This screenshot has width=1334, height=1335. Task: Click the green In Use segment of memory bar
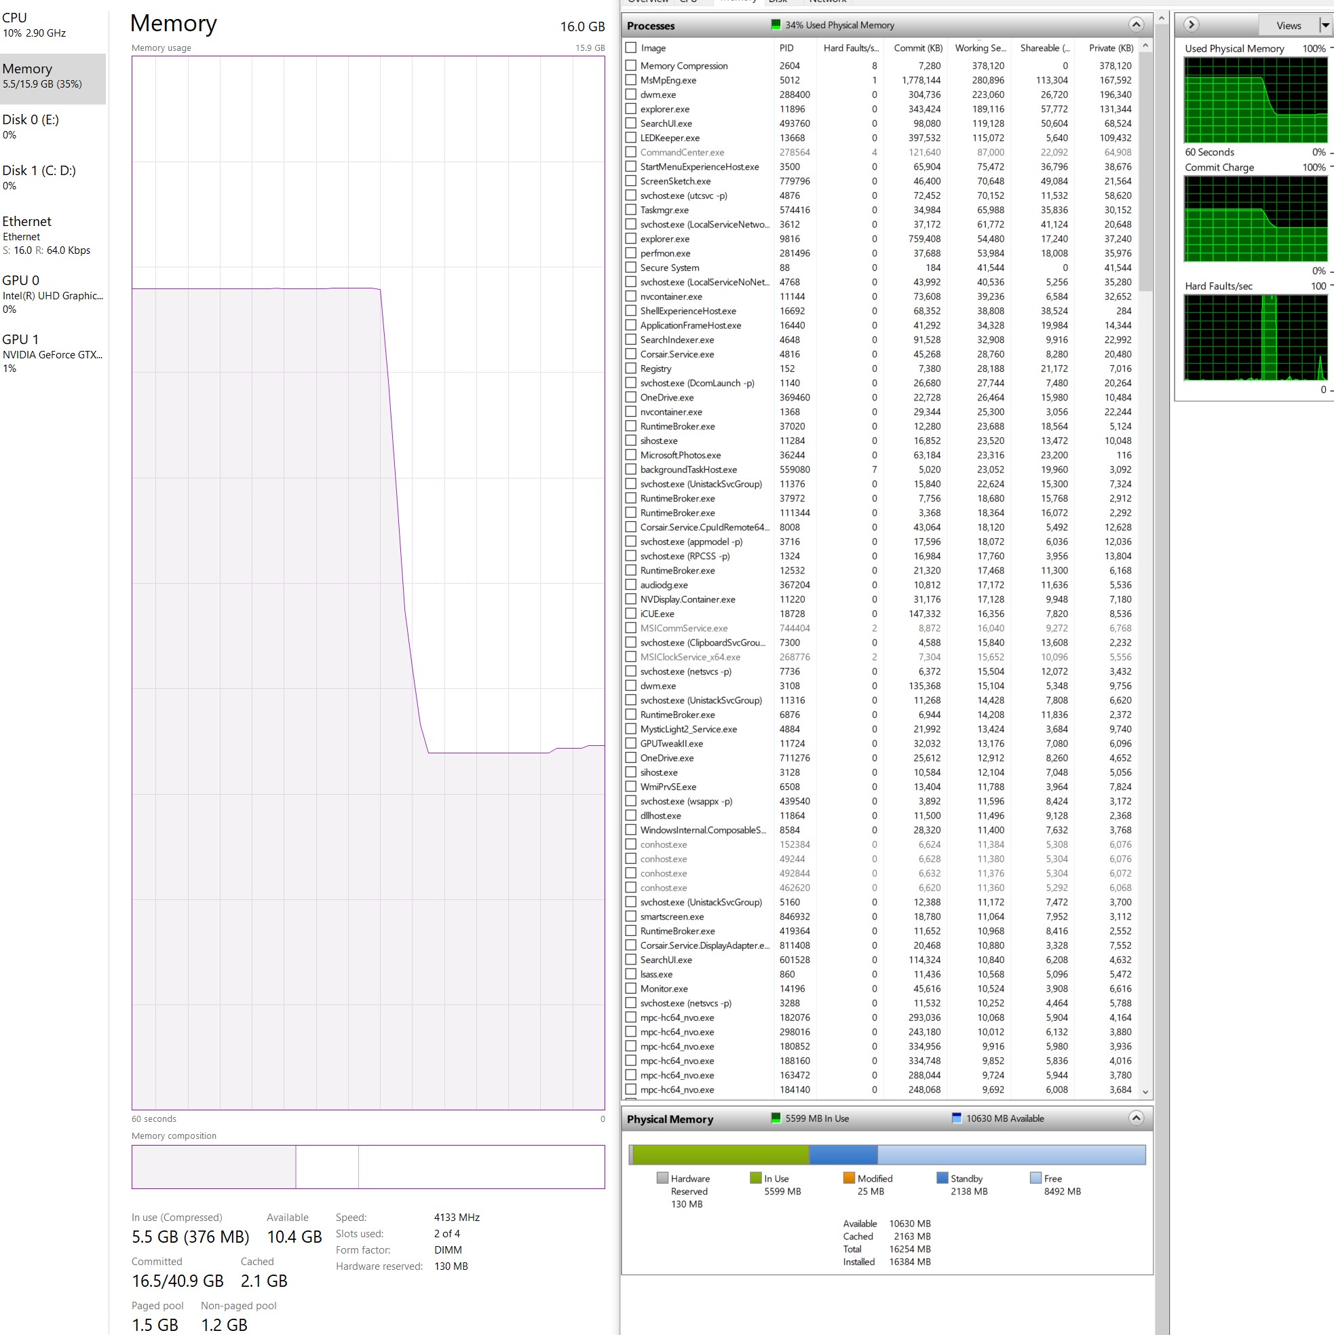pyautogui.click(x=721, y=1154)
